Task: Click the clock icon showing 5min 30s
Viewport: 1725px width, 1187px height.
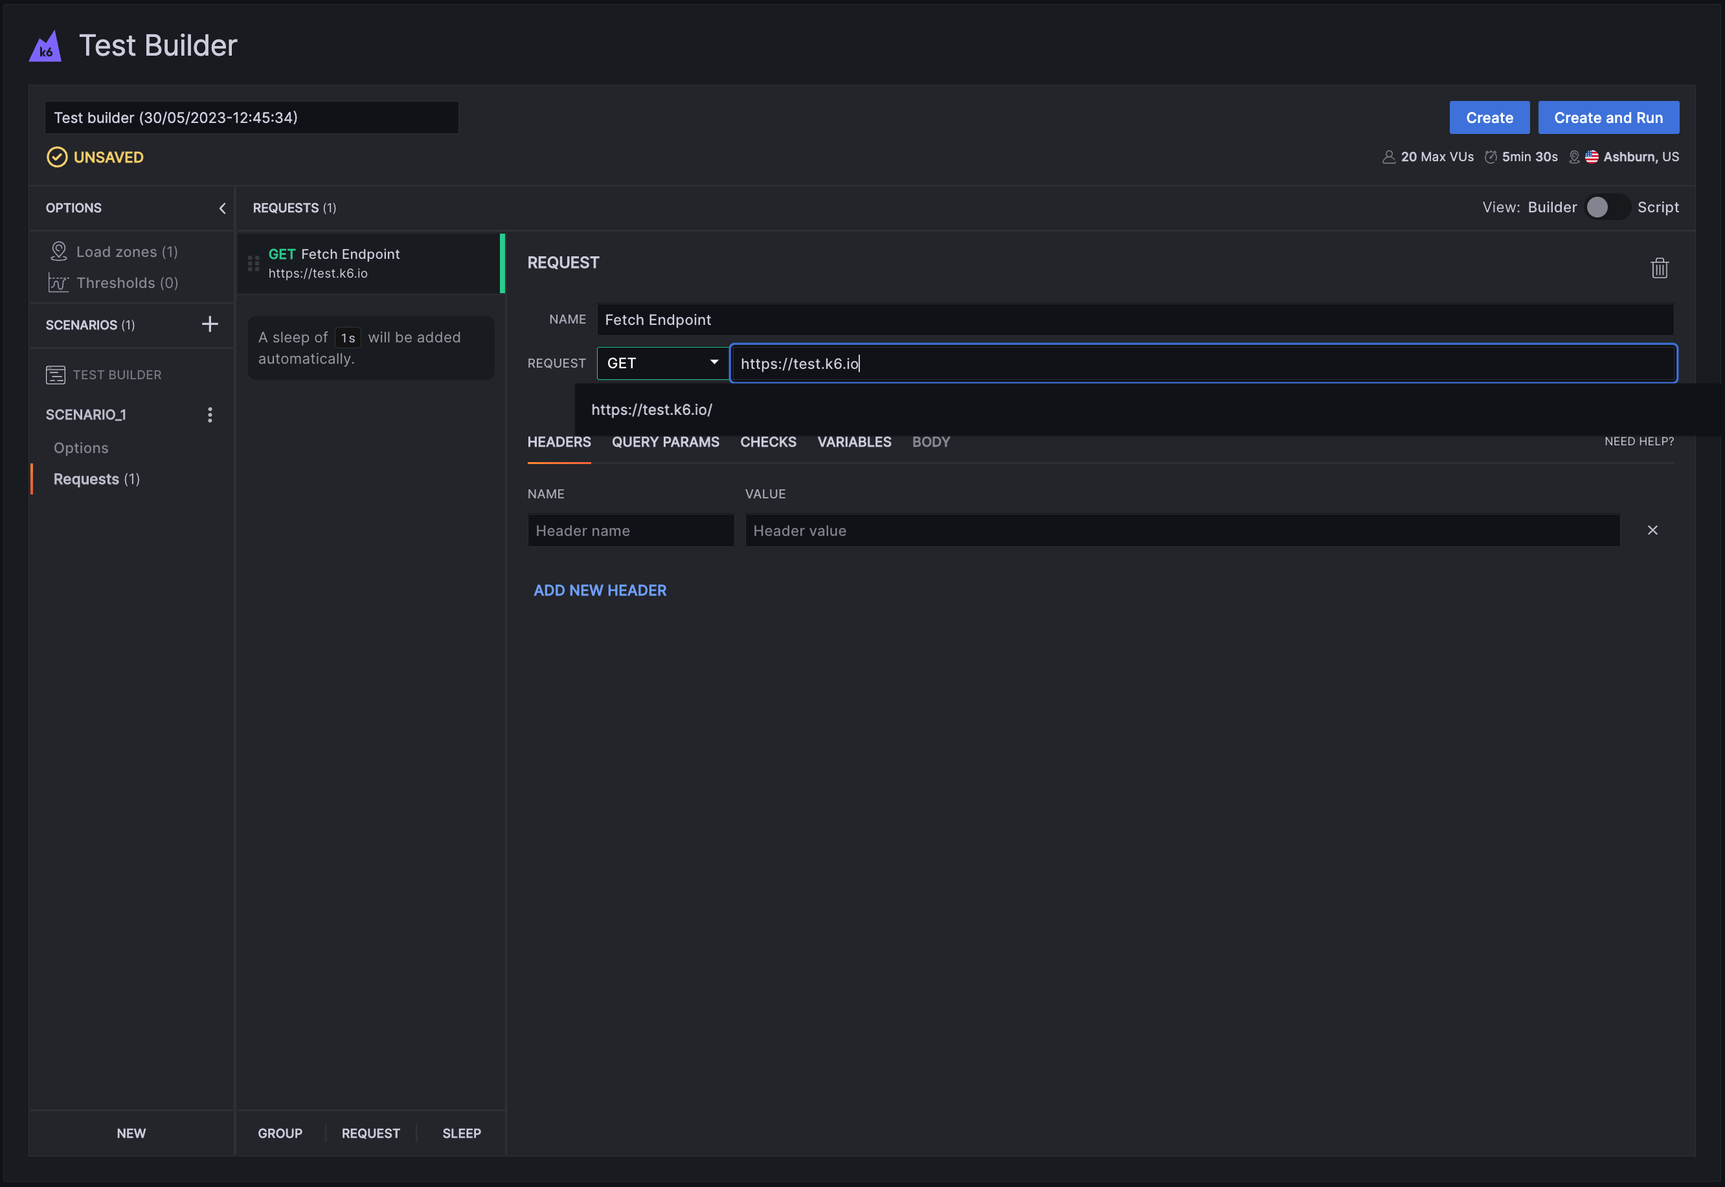Action: point(1491,156)
